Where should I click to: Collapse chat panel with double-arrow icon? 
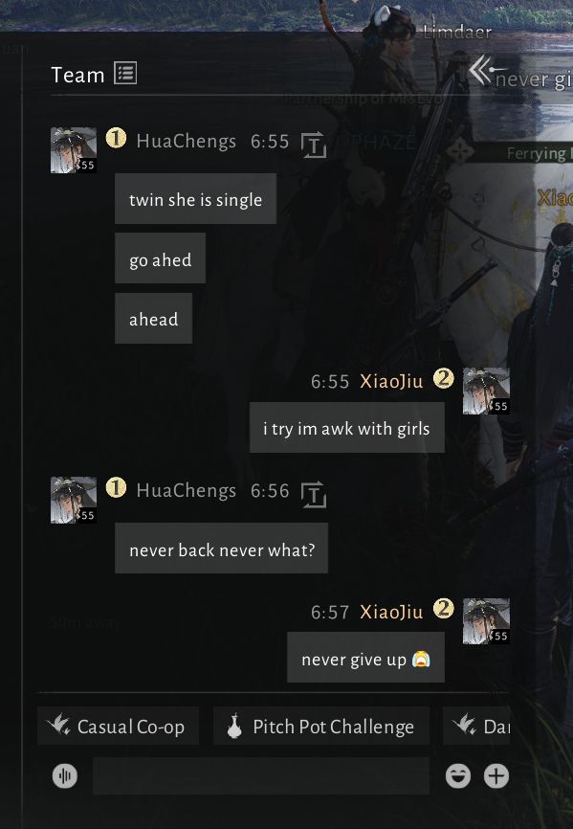(480, 70)
